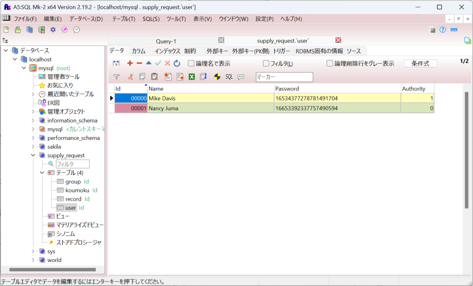Click the red plus add-row icon

[x=130, y=63]
